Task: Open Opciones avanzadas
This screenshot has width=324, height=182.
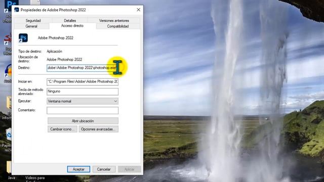Action: 98,129
